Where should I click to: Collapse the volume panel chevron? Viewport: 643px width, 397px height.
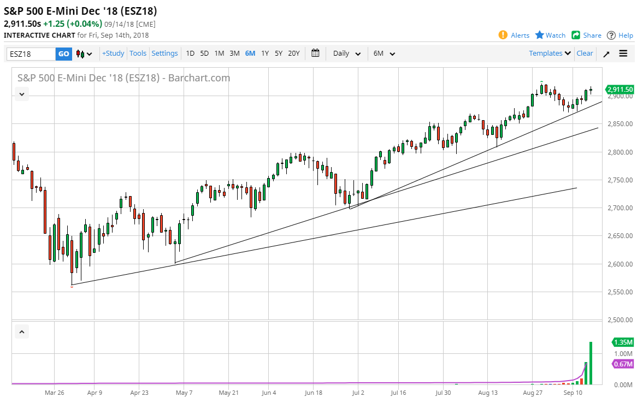click(21, 331)
